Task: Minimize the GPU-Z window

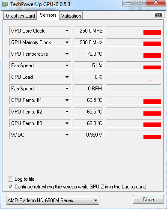Action: click(x=128, y=3)
